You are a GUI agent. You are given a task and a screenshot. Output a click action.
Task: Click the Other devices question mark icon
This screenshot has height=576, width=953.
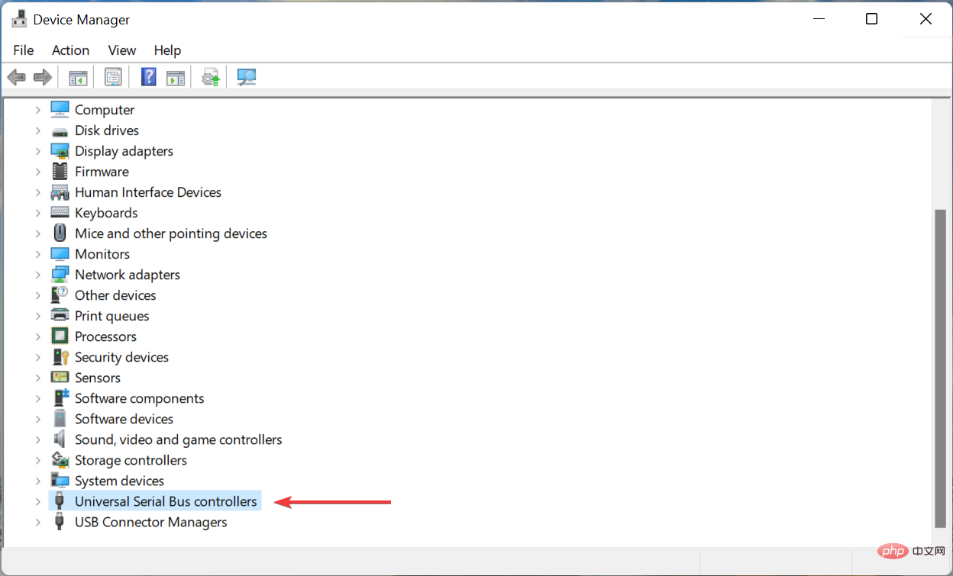point(60,294)
